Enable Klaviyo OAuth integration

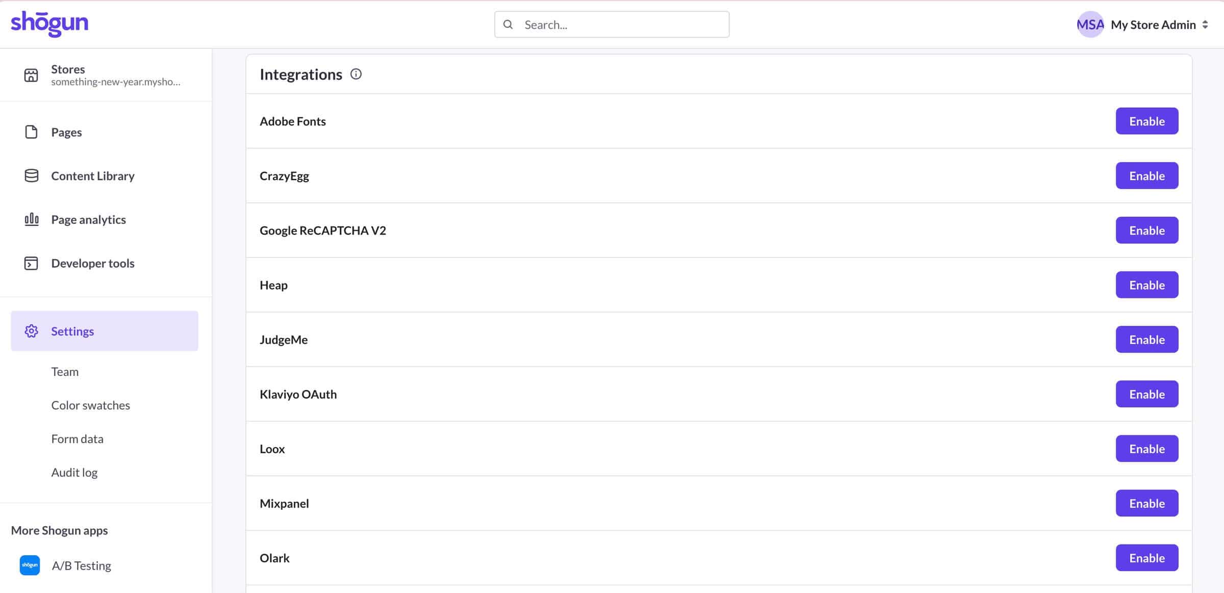pos(1147,394)
